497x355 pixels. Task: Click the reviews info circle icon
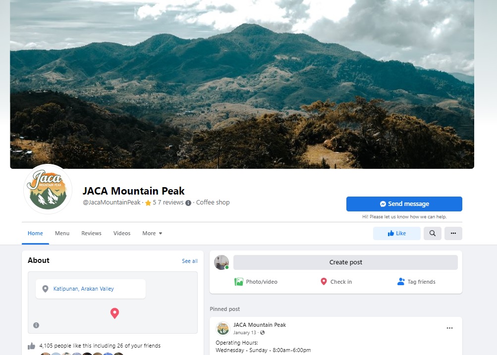point(188,203)
